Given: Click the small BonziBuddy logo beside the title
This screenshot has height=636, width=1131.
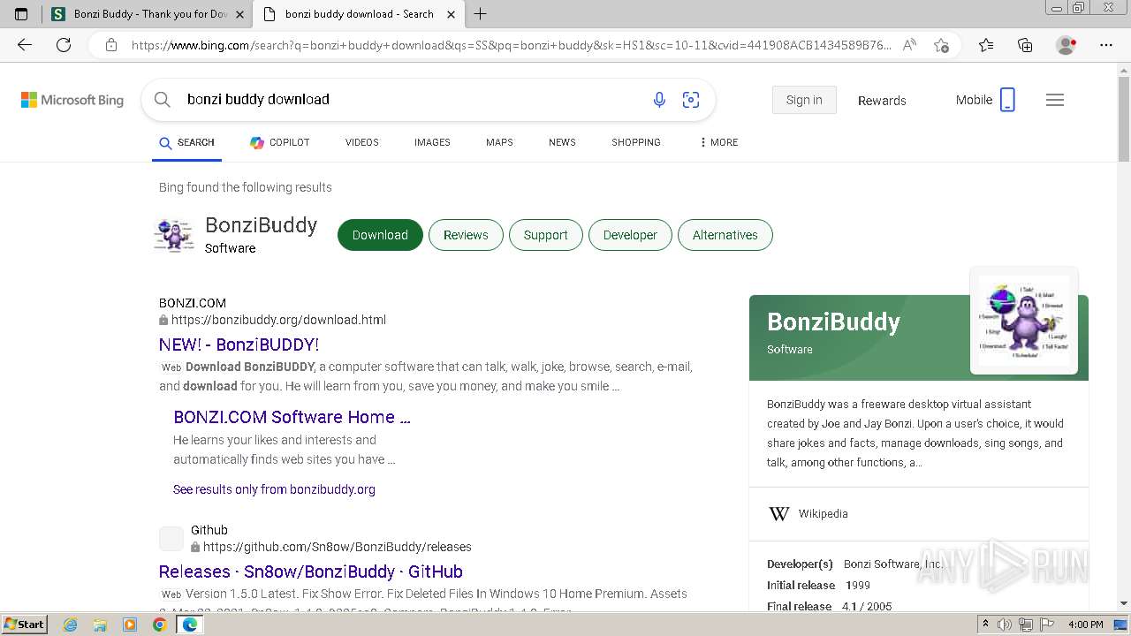Looking at the screenshot, I should click(174, 236).
